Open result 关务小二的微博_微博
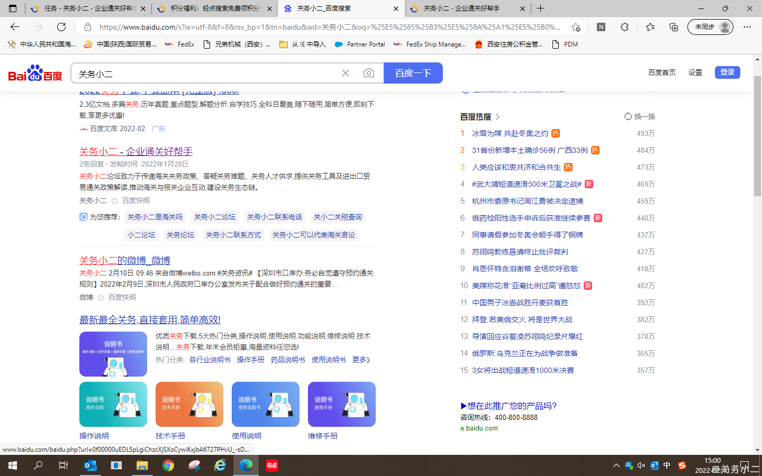 pyautogui.click(x=125, y=260)
